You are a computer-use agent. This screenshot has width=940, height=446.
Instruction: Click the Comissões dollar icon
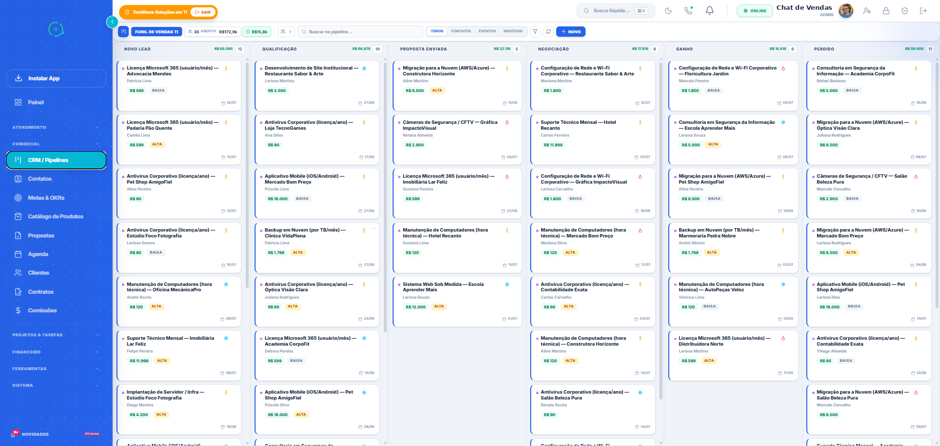pyautogui.click(x=18, y=310)
